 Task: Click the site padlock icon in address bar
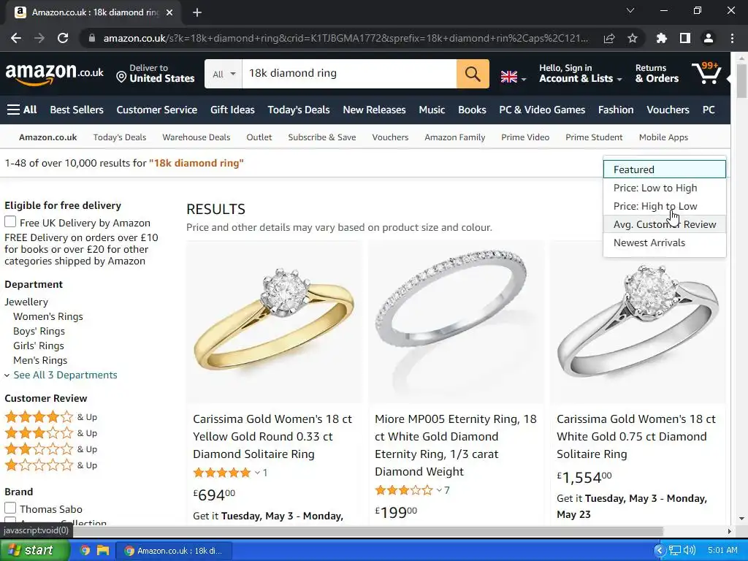tap(92, 38)
